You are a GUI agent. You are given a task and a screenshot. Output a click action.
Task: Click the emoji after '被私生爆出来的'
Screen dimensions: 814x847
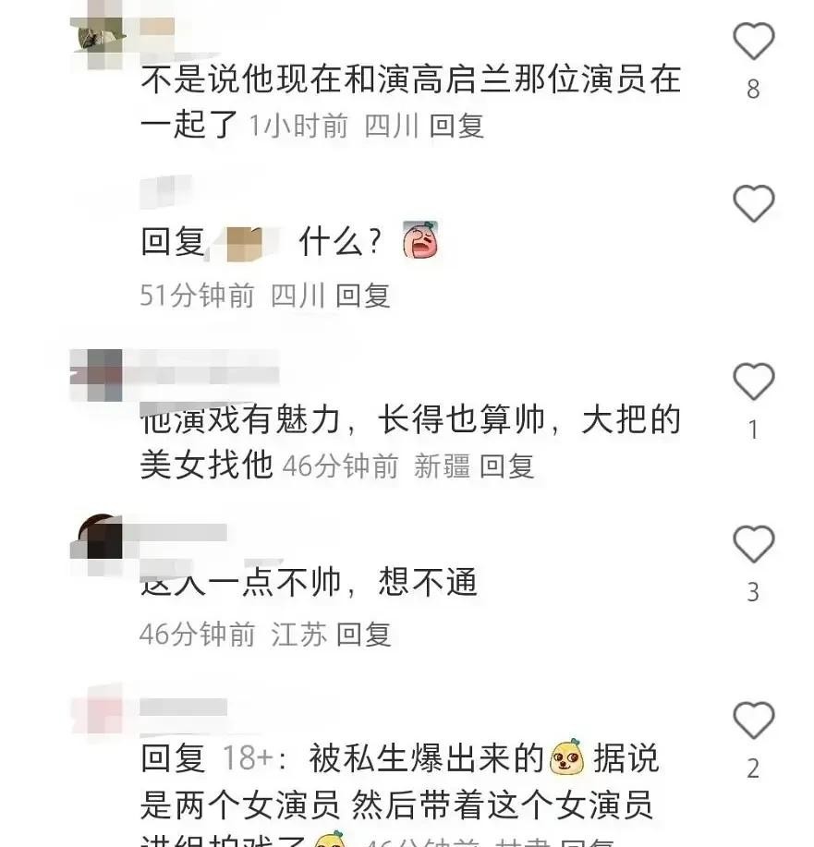[x=566, y=756]
